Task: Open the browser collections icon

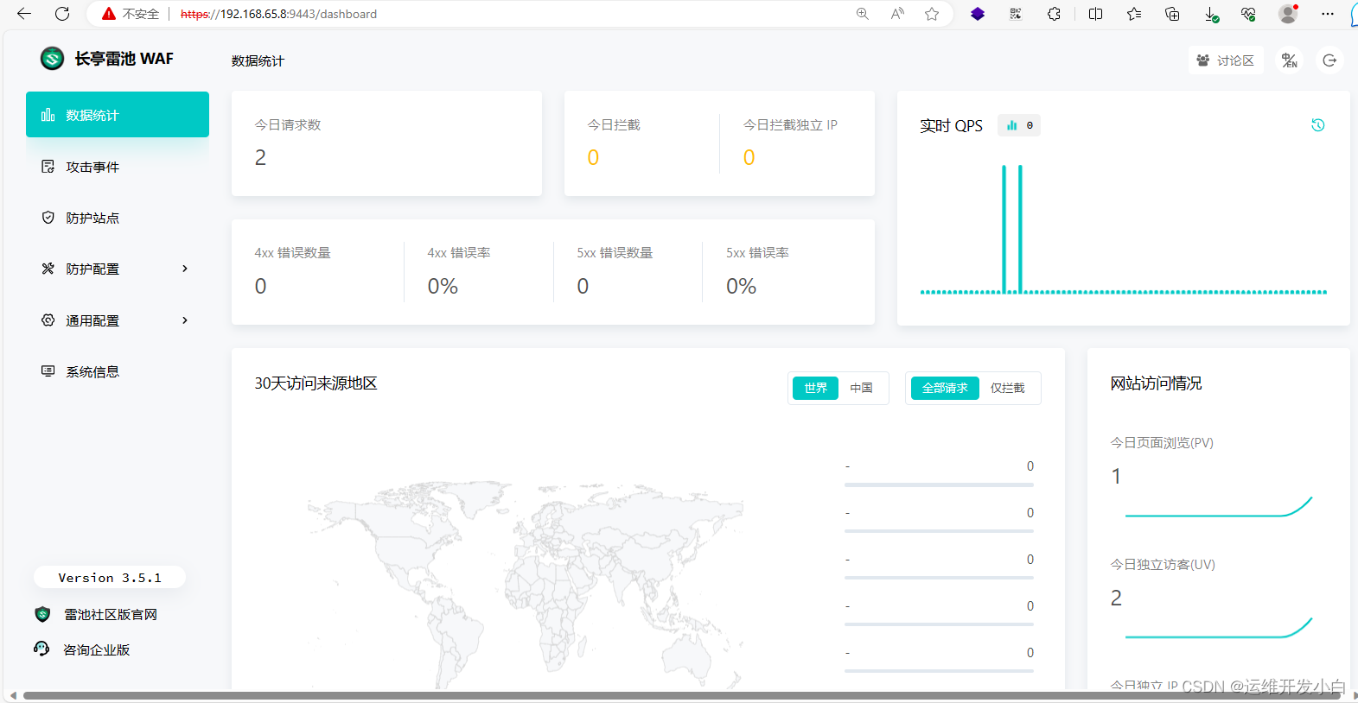Action: pos(1172,14)
